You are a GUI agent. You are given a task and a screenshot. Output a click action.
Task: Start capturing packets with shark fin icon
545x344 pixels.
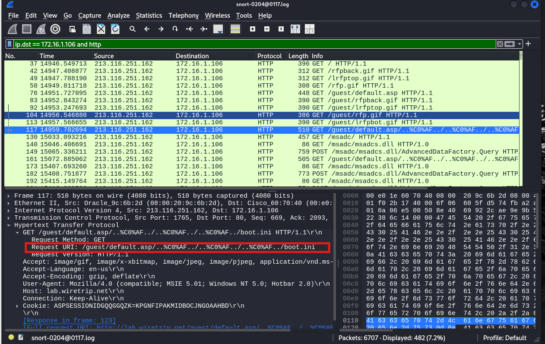coord(13,29)
